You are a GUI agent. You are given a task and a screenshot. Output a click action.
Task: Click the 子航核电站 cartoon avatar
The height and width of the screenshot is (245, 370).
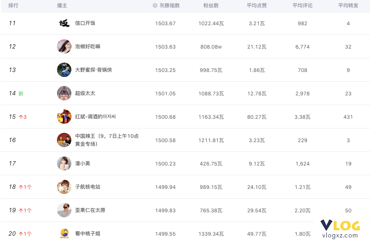tap(64, 187)
